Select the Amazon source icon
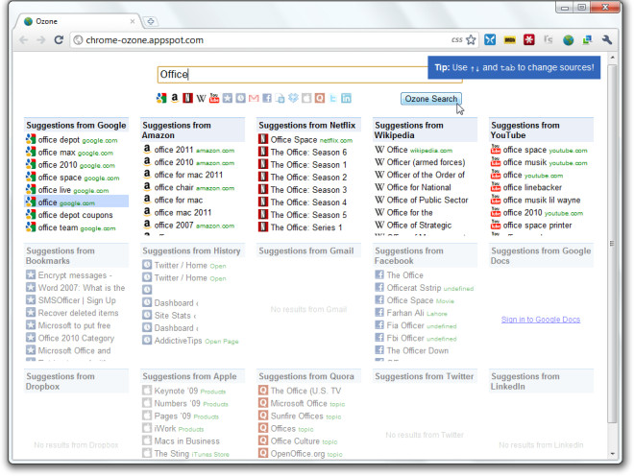Image resolution: width=634 pixels, height=476 pixels. click(174, 98)
